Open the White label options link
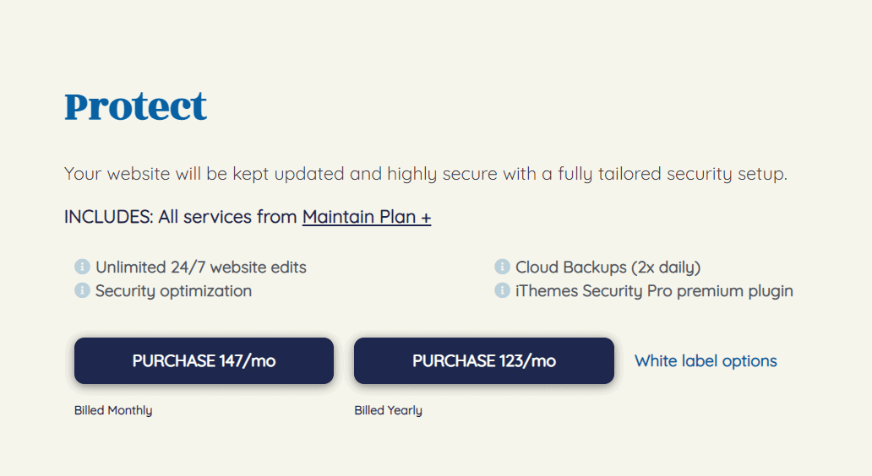Viewport: 872px width, 476px height. pyautogui.click(x=706, y=360)
